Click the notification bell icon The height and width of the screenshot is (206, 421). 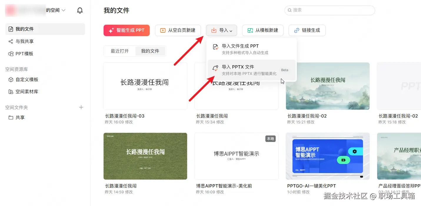(80, 11)
